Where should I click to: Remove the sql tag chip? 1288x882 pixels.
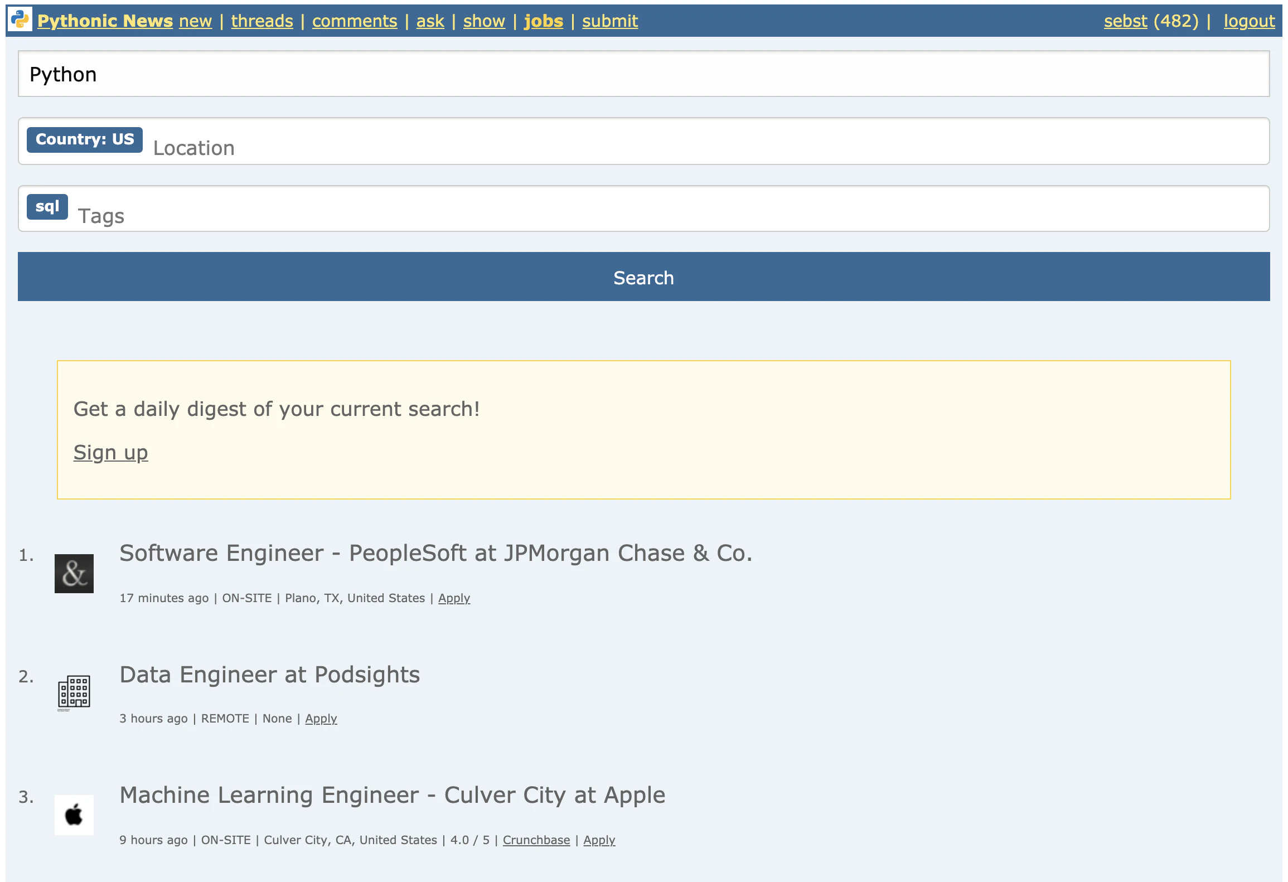[x=47, y=207]
